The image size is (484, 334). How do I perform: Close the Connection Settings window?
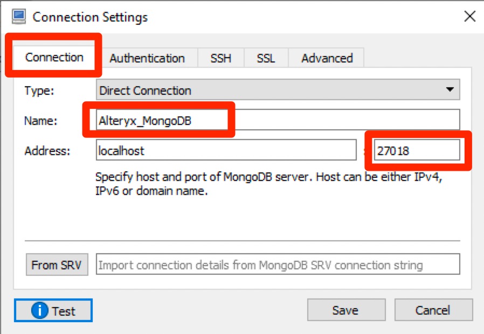[469, 16]
